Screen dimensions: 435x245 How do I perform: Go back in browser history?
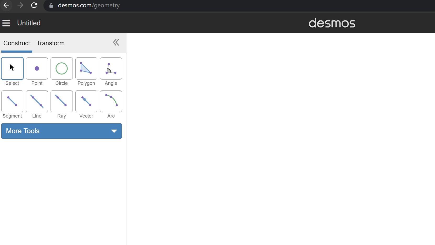[6, 5]
